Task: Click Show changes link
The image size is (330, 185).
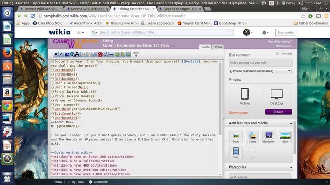Action: tap(238, 113)
